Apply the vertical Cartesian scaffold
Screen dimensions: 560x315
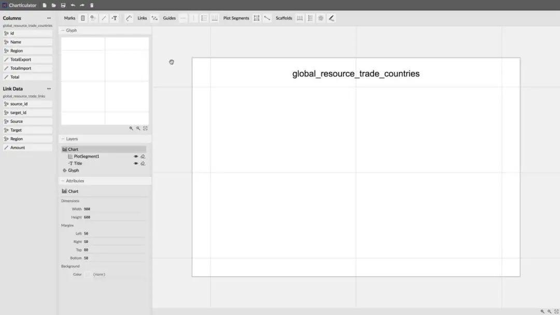point(311,18)
